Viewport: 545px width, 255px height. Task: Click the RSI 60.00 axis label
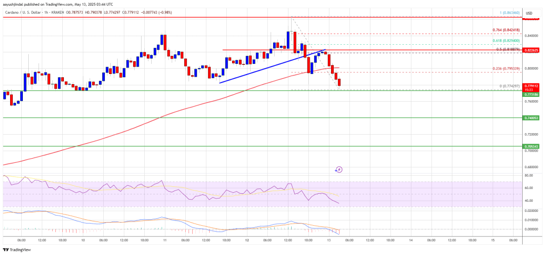pos(529,188)
